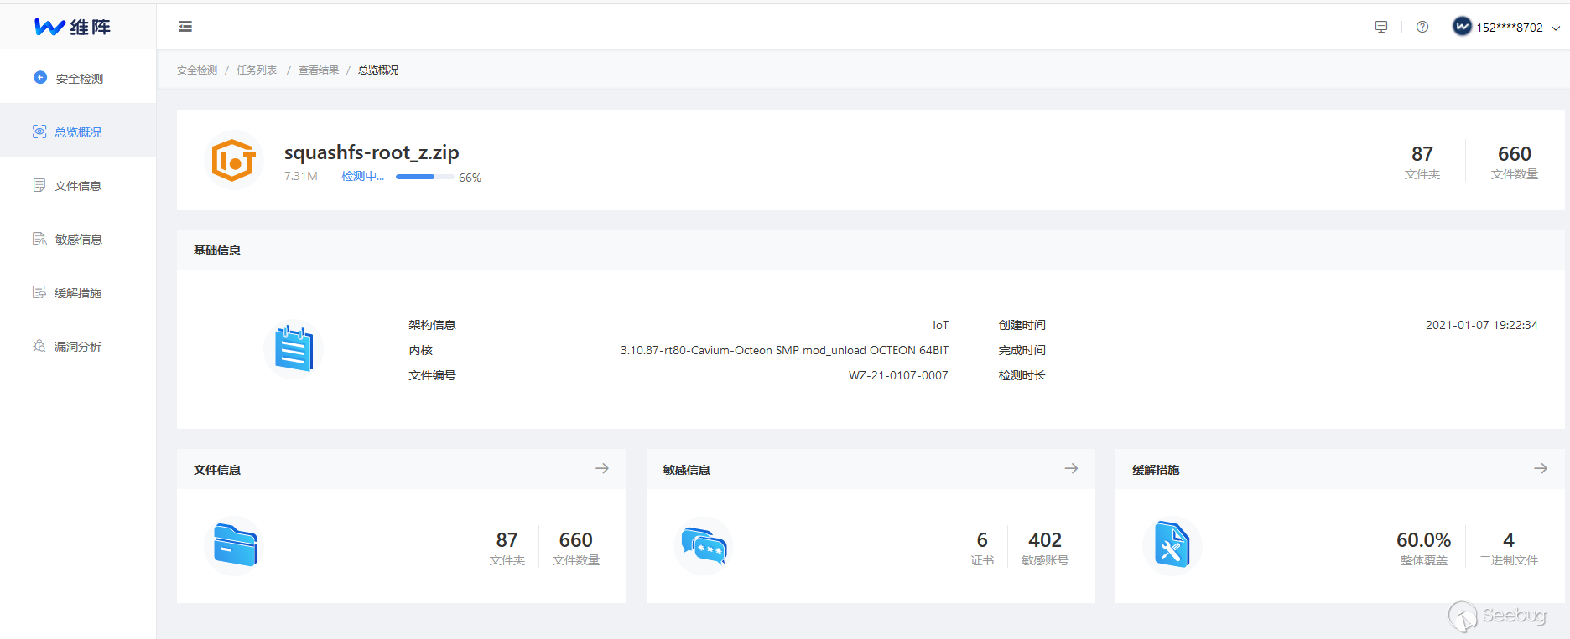The height and width of the screenshot is (639, 1570).
Task: Click the 4 二进制文件 stat
Action: pyautogui.click(x=1509, y=548)
